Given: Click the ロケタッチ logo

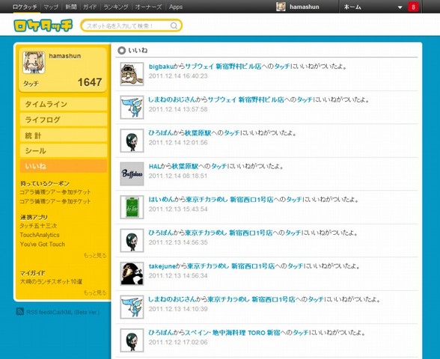Looking at the screenshot, I should 43,25.
